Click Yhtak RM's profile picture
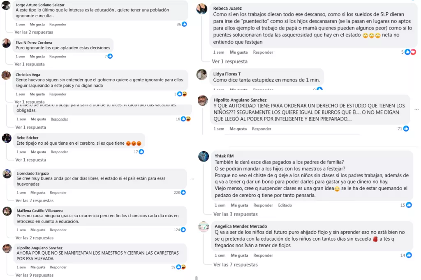This screenshot has width=421, height=280. [x=204, y=156]
